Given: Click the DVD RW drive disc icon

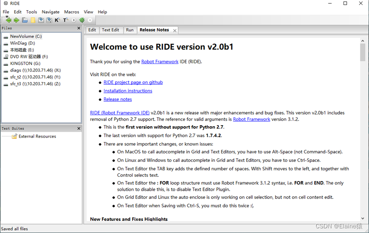Looking at the screenshot, I should (x=6, y=57).
